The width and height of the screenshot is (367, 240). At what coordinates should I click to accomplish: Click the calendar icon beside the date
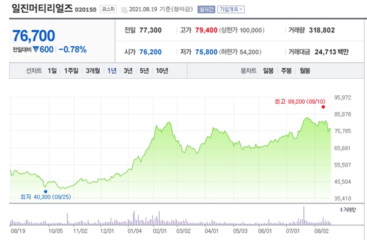[124, 10]
